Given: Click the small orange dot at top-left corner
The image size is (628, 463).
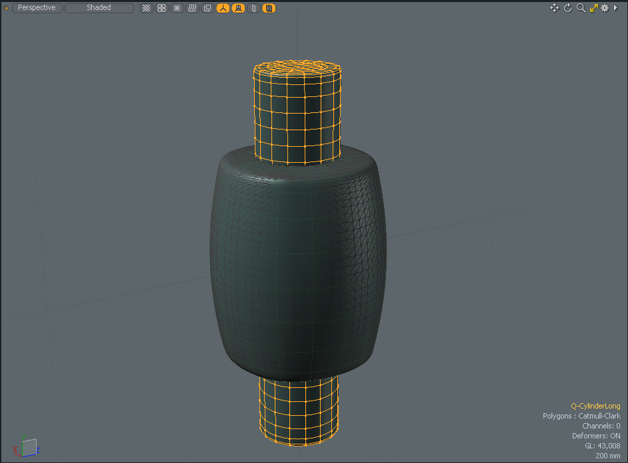Looking at the screenshot, I should 7,8.
